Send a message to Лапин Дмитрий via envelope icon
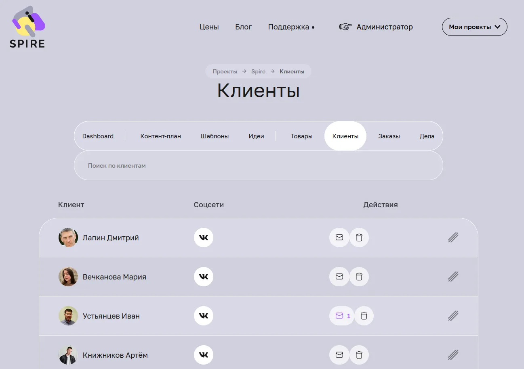 click(x=339, y=238)
